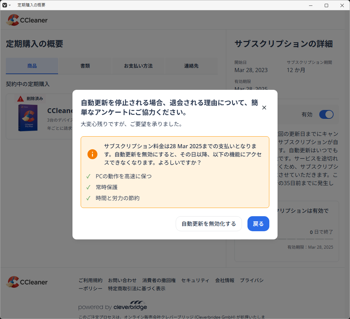Click the start date Mar 28, 2023

[251, 70]
